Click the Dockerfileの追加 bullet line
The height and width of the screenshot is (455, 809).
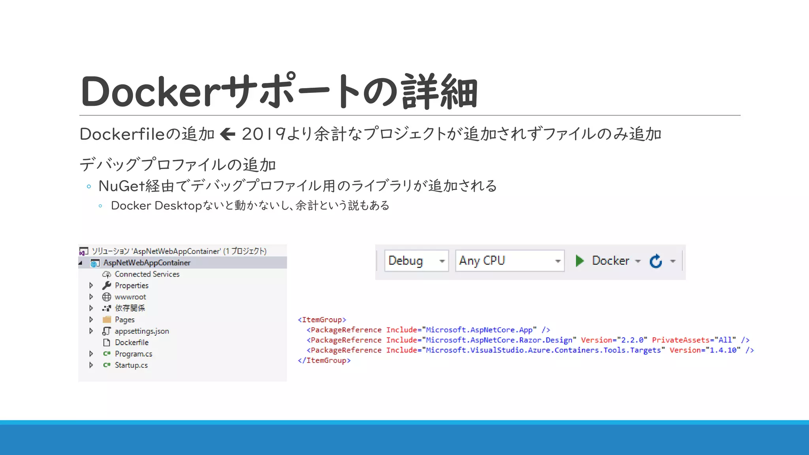(371, 134)
